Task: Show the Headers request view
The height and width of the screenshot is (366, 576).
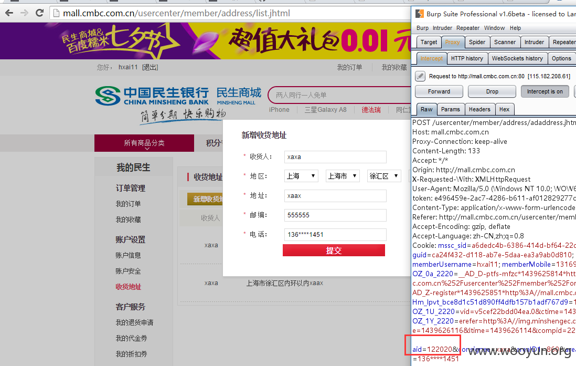Action: tap(479, 109)
